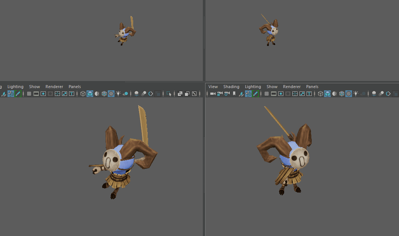The image size is (399, 236).
Task: Click Motion Blur icon in right panel
Action: tap(381, 94)
